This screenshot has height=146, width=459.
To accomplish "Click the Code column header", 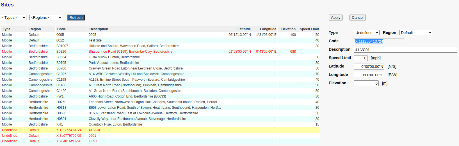I will point(61,29).
